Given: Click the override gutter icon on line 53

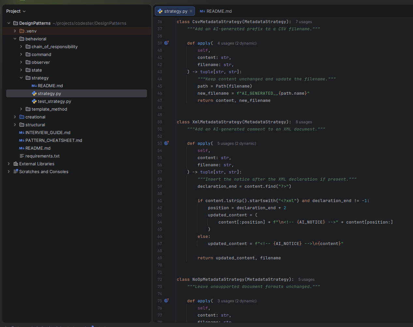Looking at the screenshot, I should [166, 143].
